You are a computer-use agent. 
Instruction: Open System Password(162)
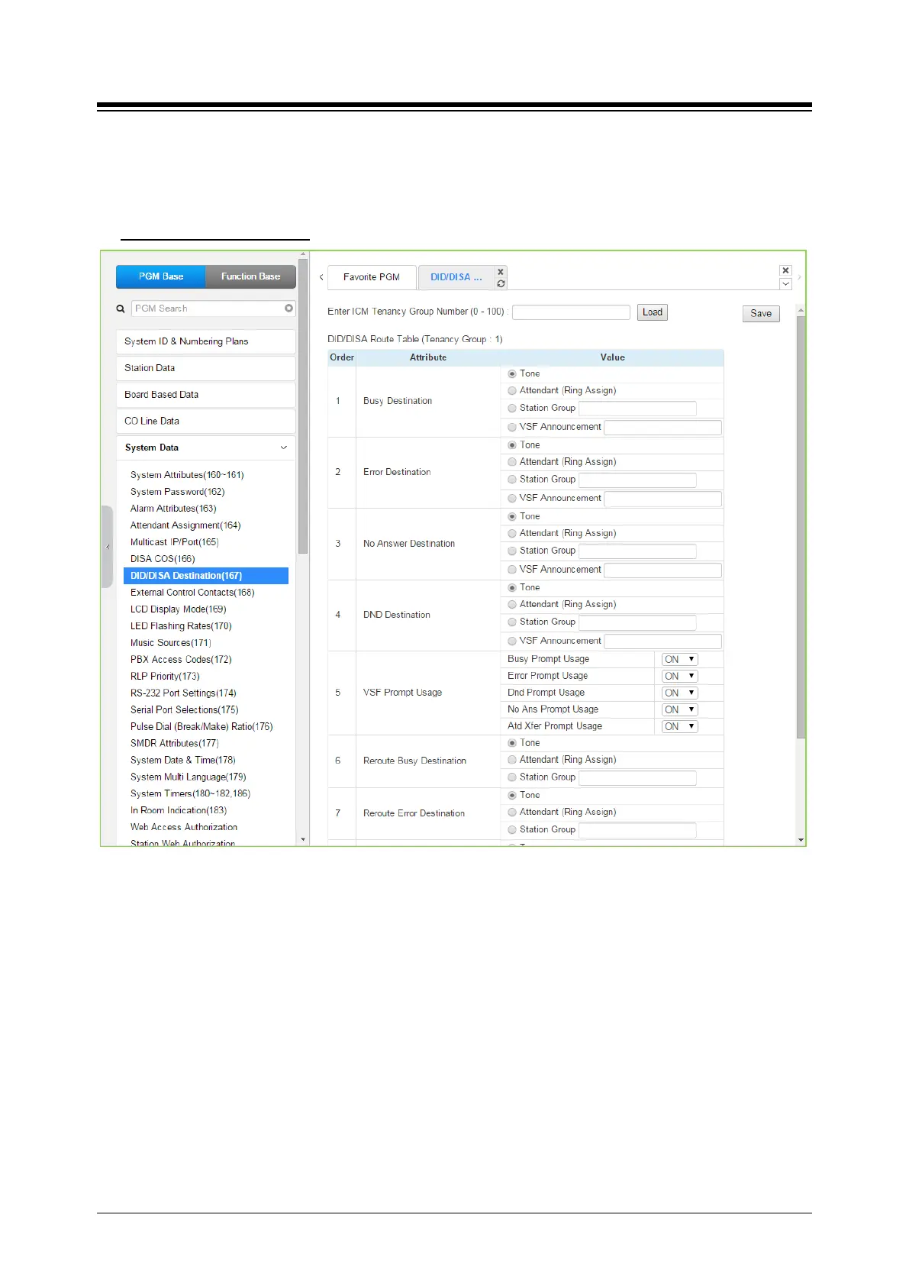[x=177, y=492]
